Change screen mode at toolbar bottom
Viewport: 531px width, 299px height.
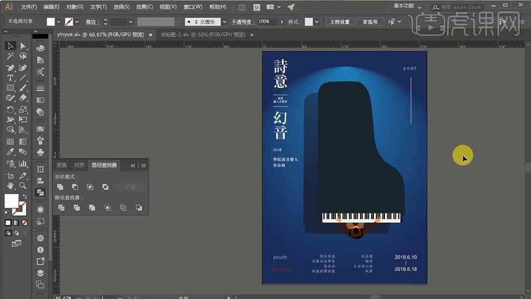[16, 243]
